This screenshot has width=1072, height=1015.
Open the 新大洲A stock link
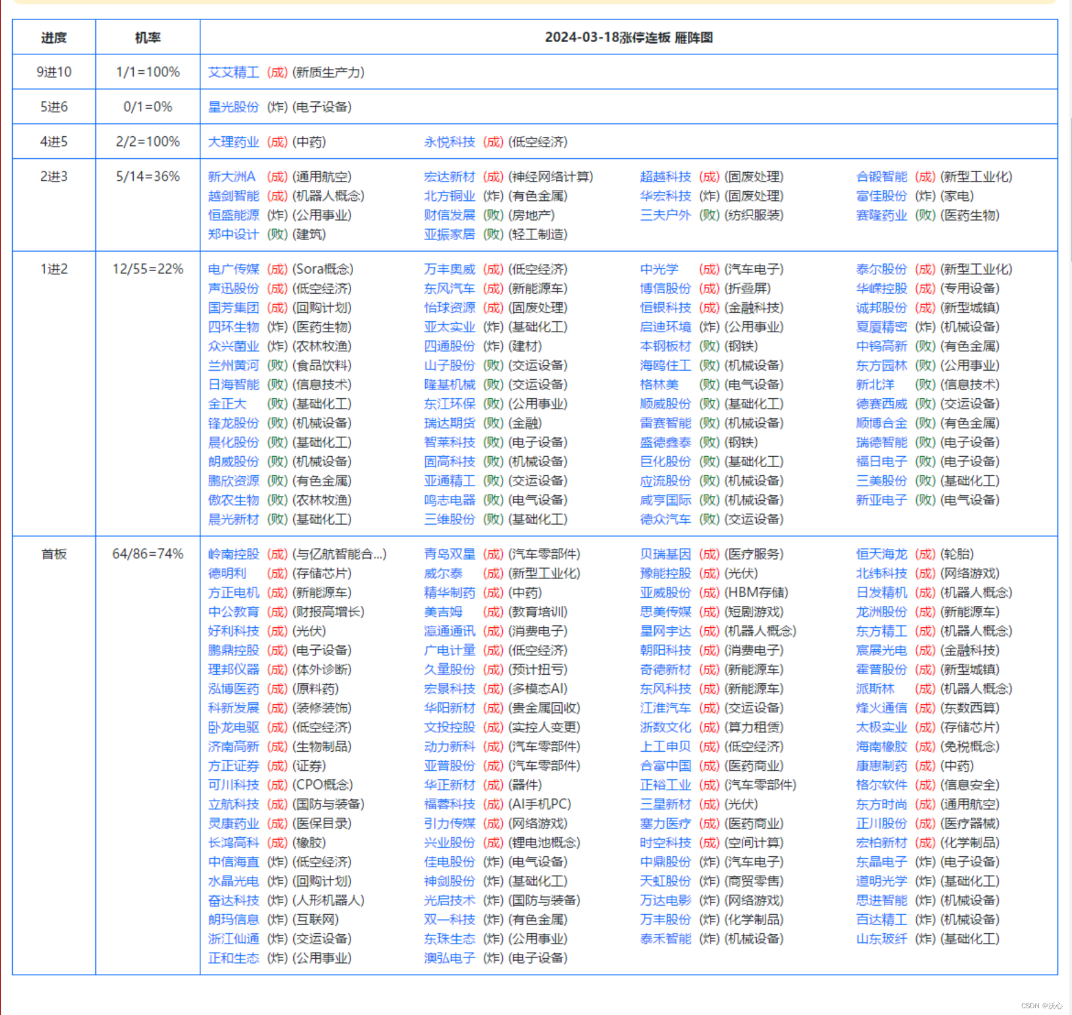point(232,176)
